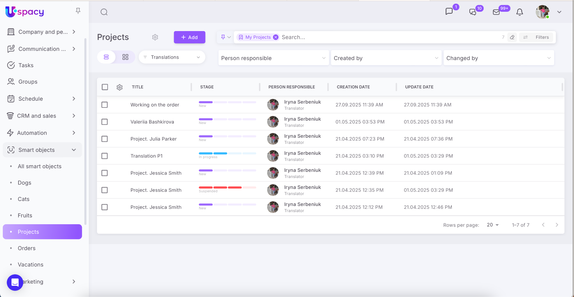Screen dimensions: 574x297
Task: Switch to the kanban grid view
Action: click(x=125, y=57)
